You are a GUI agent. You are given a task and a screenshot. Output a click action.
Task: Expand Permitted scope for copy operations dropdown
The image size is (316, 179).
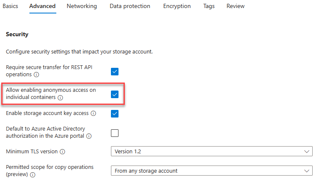[211, 171]
